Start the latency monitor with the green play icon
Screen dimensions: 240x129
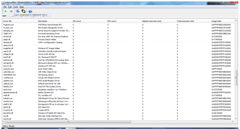coord(5,11)
